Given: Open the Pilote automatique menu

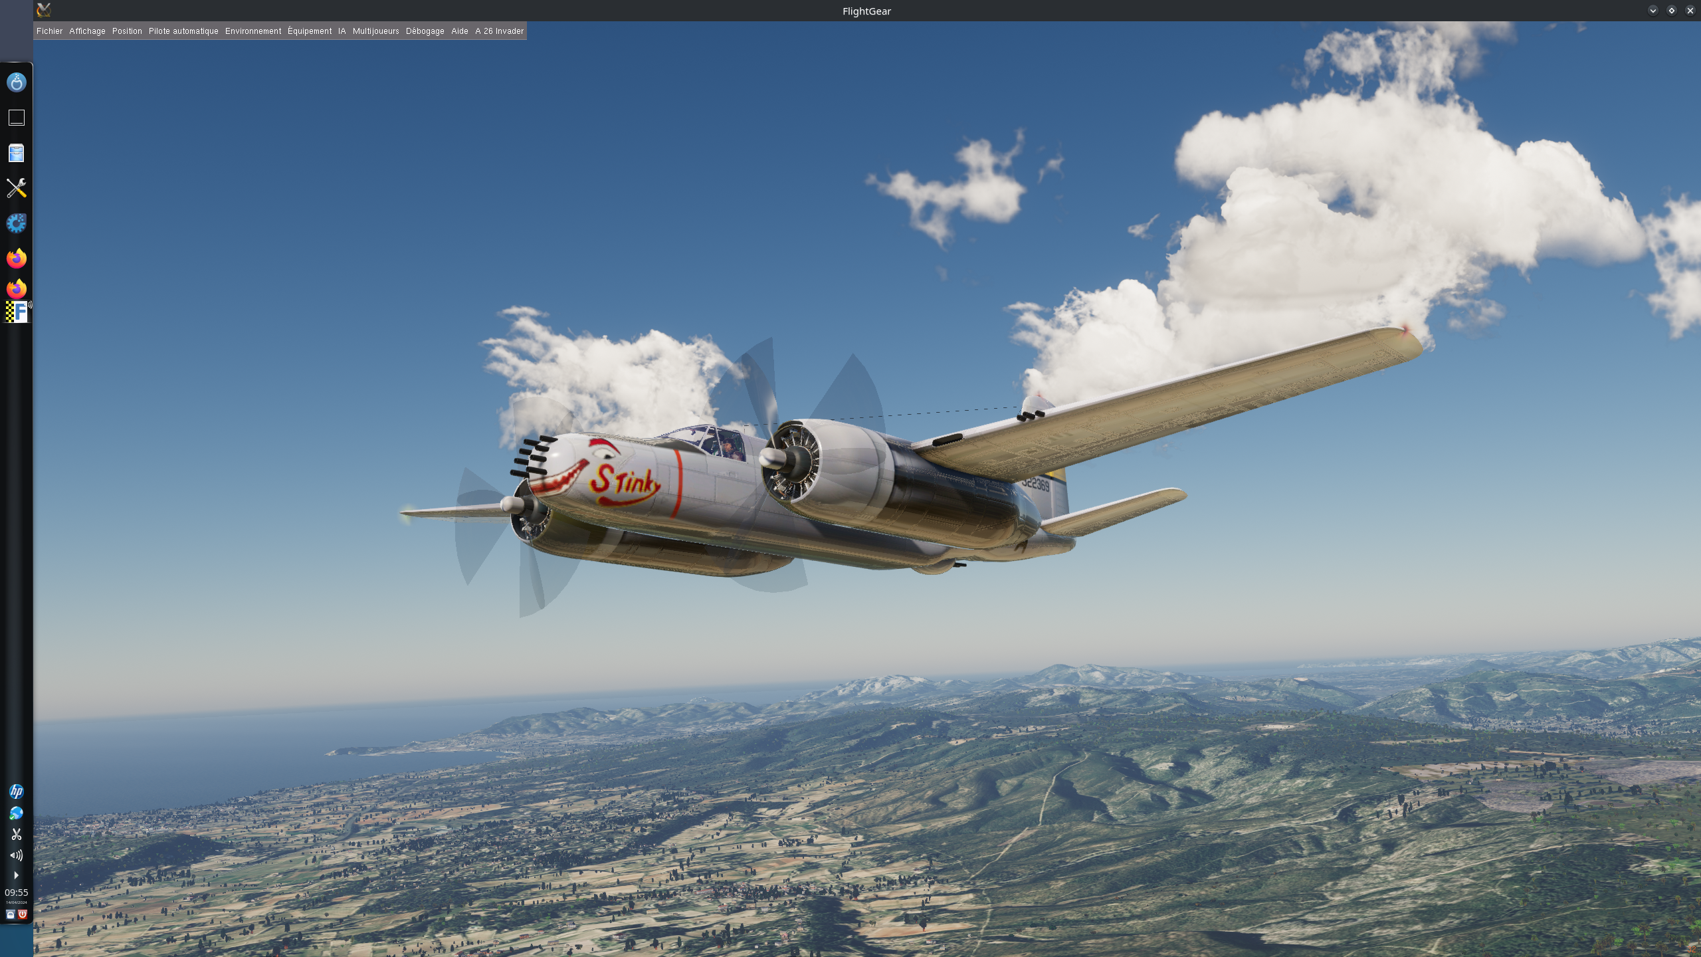Looking at the screenshot, I should 183,31.
